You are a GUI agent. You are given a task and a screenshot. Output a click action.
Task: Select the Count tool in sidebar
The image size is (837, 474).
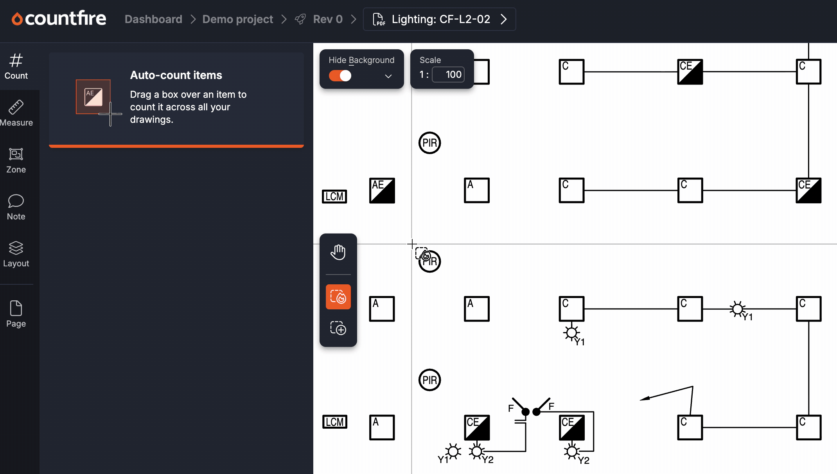pos(16,66)
